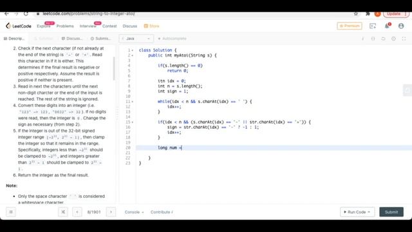Viewport: 412px width, 232px height.
Task: Click the browser address bar
Action: pyautogui.click(x=194, y=14)
